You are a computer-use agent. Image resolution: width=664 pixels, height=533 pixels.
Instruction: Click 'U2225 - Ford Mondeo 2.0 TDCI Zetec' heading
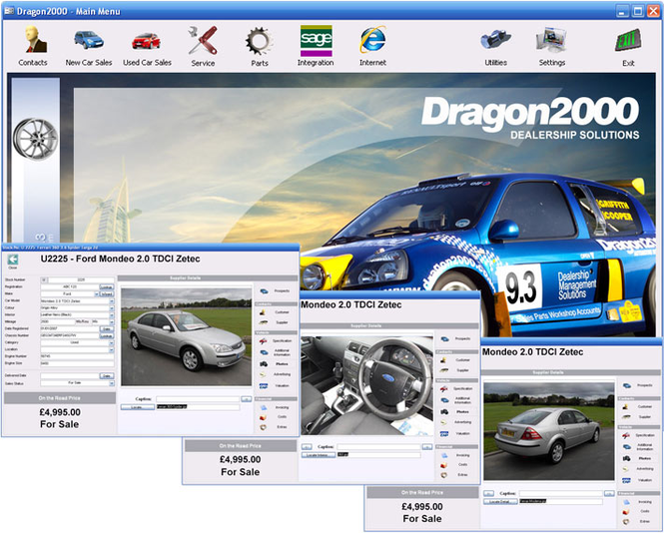pos(120,259)
